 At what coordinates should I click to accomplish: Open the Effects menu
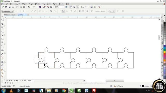coord(31,4)
